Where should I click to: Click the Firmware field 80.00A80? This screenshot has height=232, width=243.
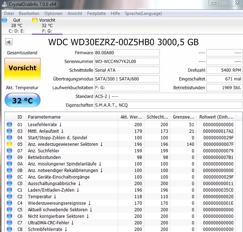pos(127,53)
